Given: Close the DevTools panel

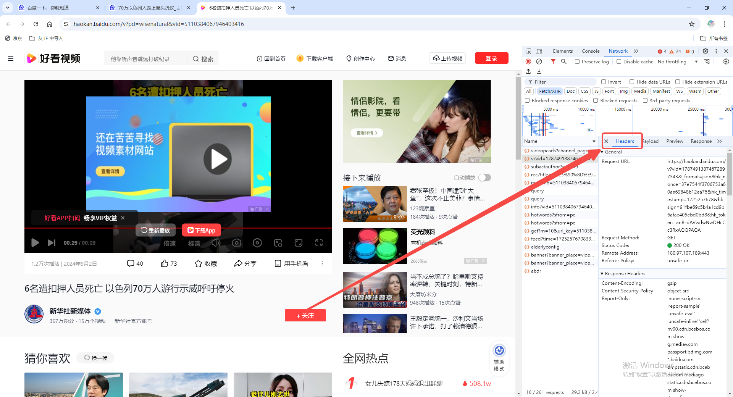Looking at the screenshot, I should [726, 51].
